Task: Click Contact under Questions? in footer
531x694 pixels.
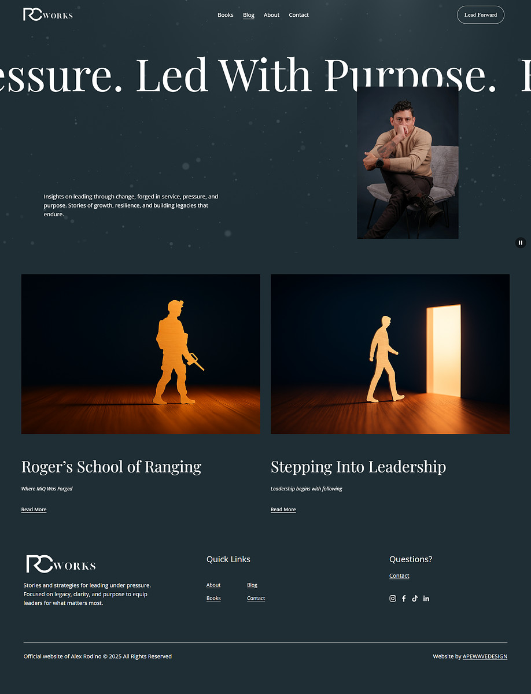Action: point(399,576)
